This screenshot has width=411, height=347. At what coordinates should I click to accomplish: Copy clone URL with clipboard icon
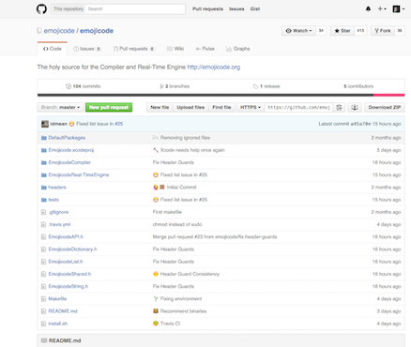click(339, 107)
